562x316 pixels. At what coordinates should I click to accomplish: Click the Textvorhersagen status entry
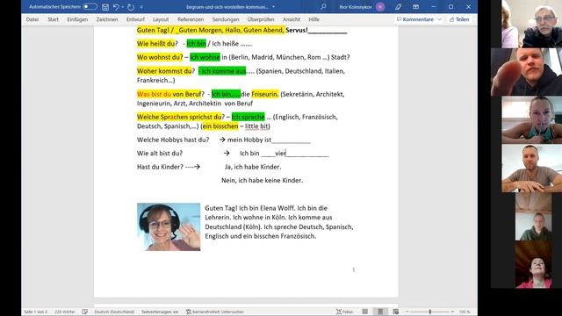point(160,312)
